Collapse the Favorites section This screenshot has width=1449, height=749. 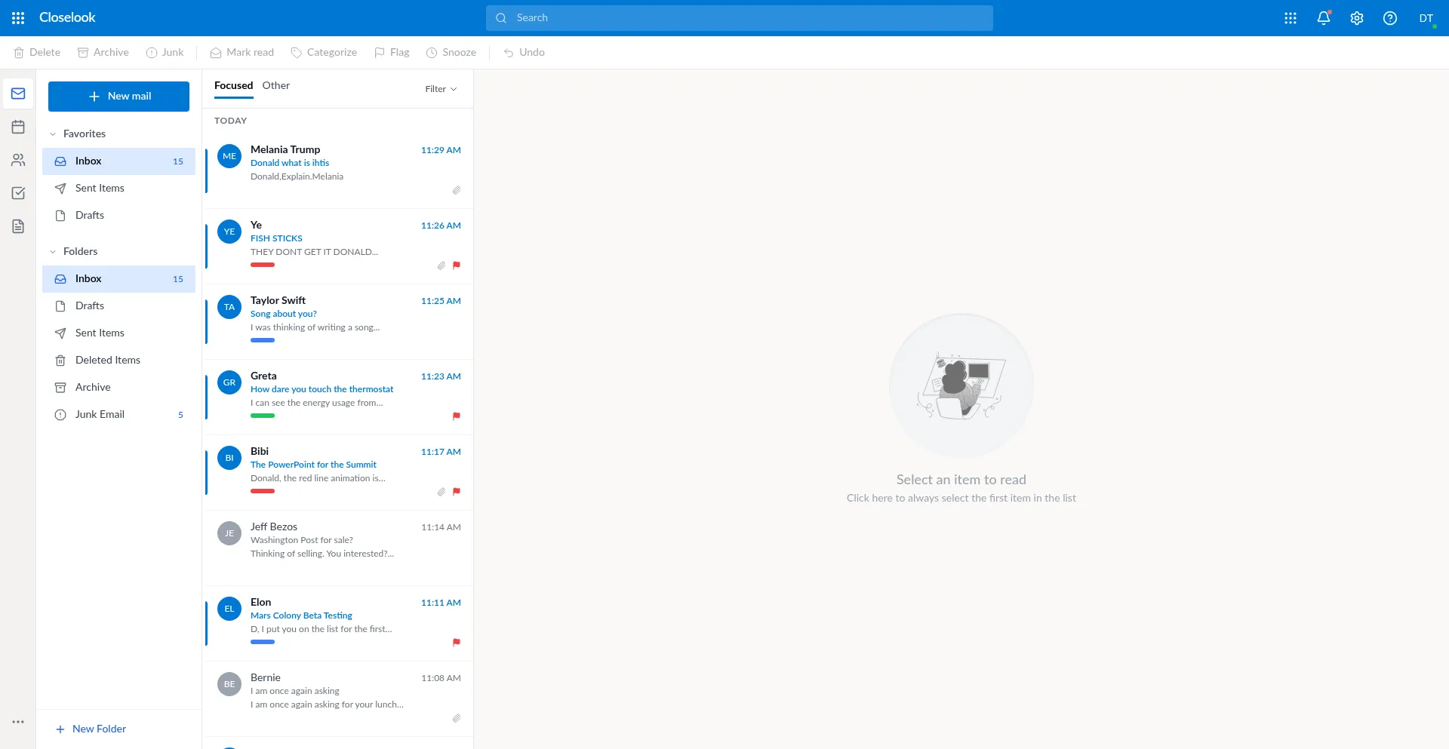(53, 134)
